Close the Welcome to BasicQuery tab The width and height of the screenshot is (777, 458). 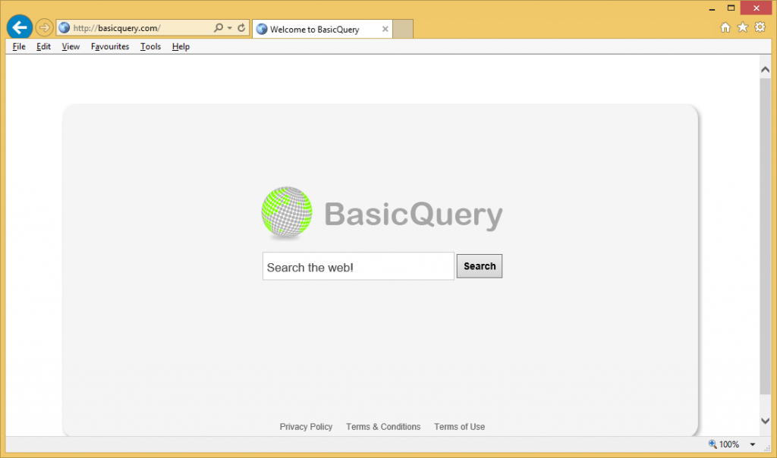385,30
